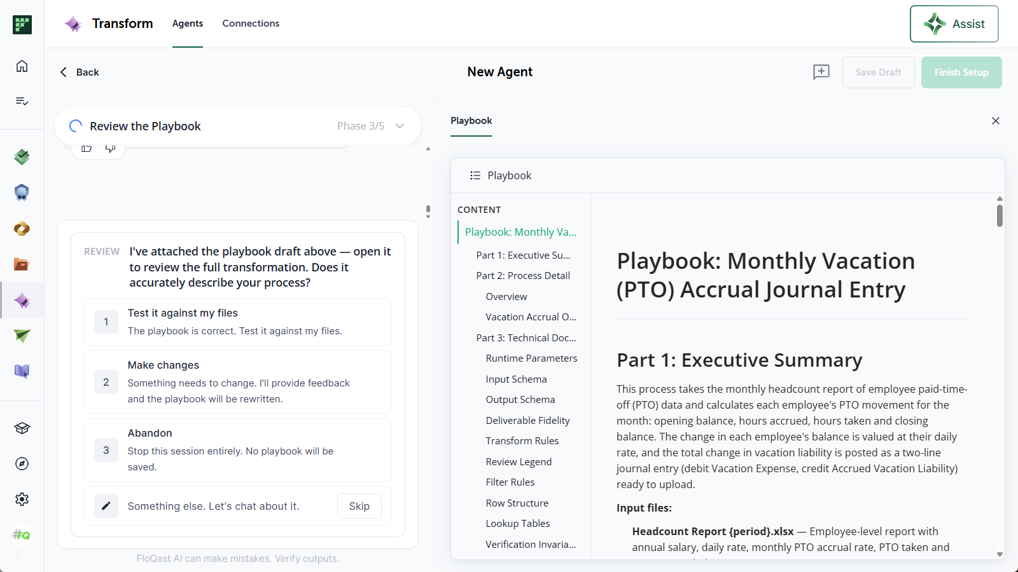
Task: Select the purple Transform sparkle sidebar icon
Action: (22, 300)
